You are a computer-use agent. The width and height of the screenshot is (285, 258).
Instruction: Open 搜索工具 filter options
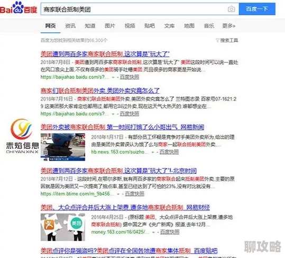[x=227, y=40]
